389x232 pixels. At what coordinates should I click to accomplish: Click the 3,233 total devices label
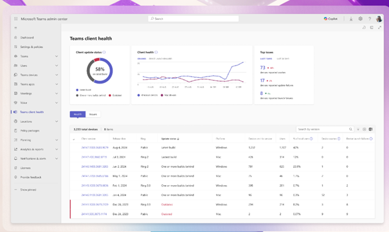(x=86, y=129)
